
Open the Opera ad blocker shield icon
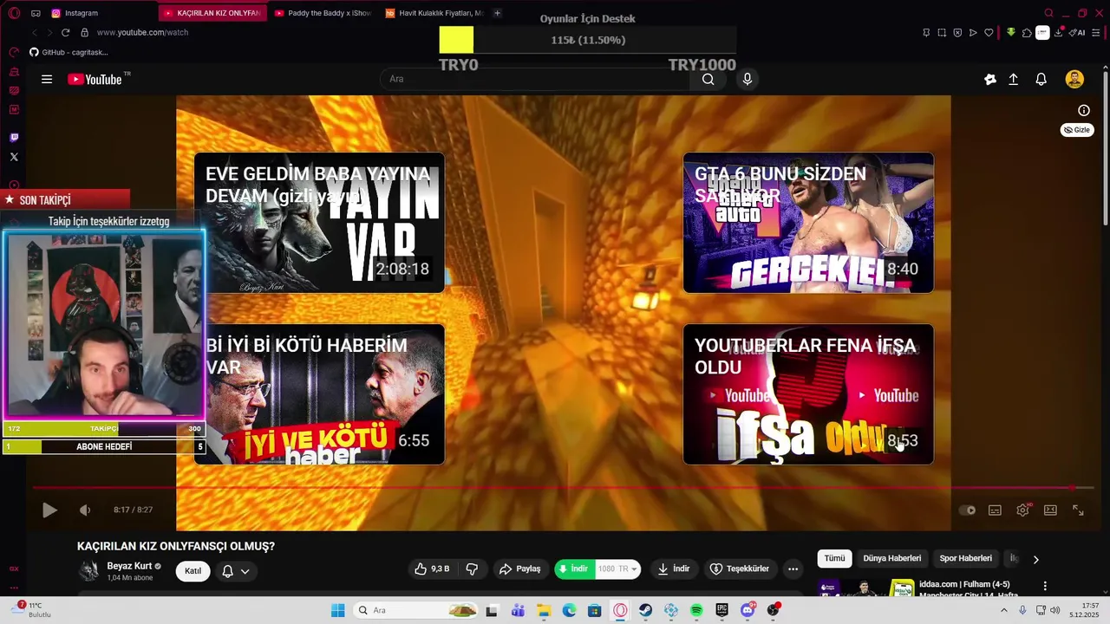click(x=957, y=33)
